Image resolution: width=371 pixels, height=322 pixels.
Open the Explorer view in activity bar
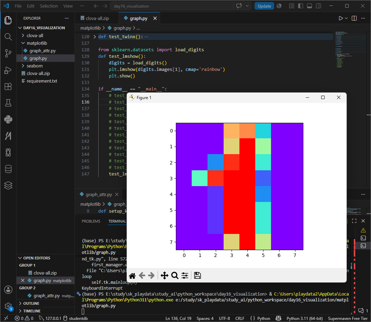[x=8, y=20]
